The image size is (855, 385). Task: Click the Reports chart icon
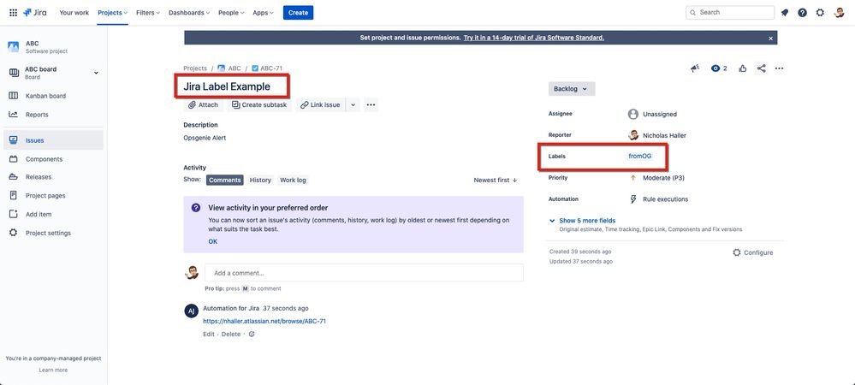(14, 115)
